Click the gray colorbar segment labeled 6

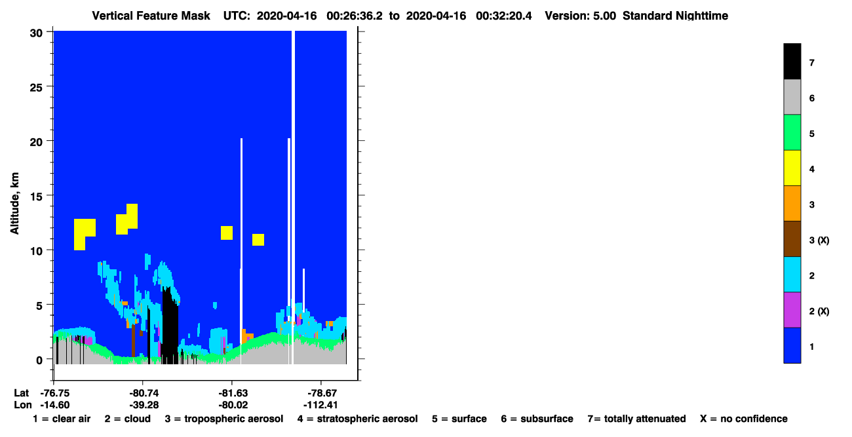coord(792,97)
